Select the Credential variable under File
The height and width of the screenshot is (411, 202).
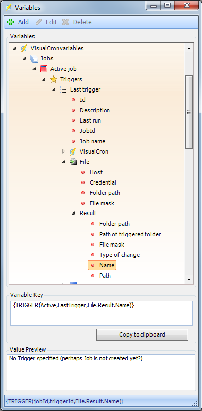[x=103, y=182]
